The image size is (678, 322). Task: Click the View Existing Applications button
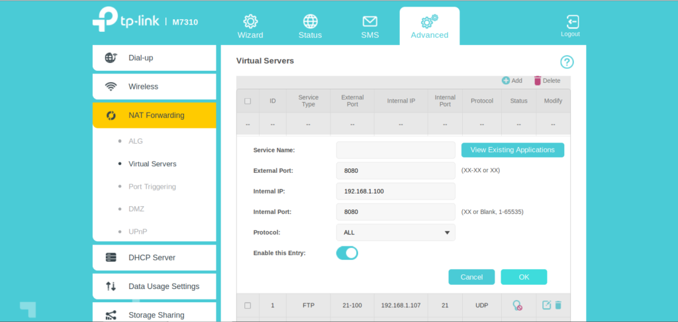pyautogui.click(x=512, y=150)
